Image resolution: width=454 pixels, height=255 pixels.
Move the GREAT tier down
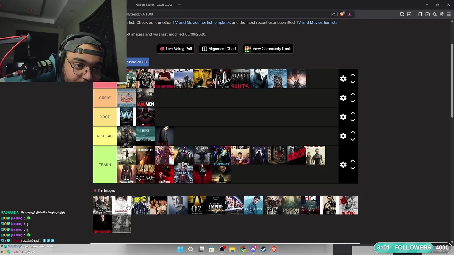[353, 101]
